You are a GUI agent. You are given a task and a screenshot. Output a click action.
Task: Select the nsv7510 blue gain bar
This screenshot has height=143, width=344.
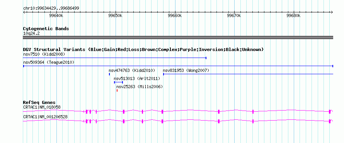coord(115,58)
